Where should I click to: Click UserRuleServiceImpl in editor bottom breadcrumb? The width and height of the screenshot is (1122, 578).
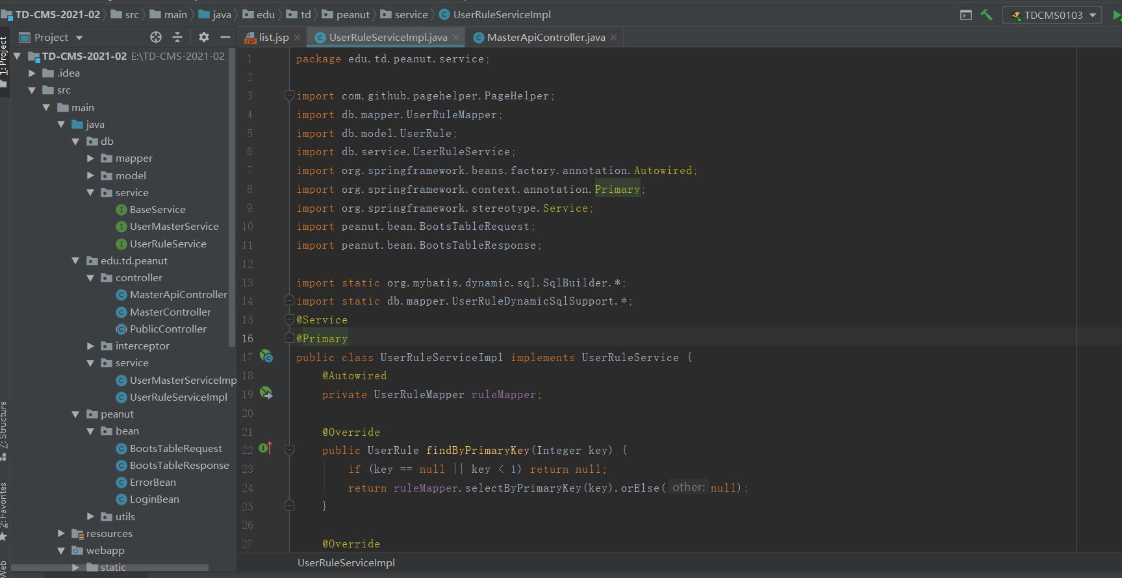coord(346,563)
